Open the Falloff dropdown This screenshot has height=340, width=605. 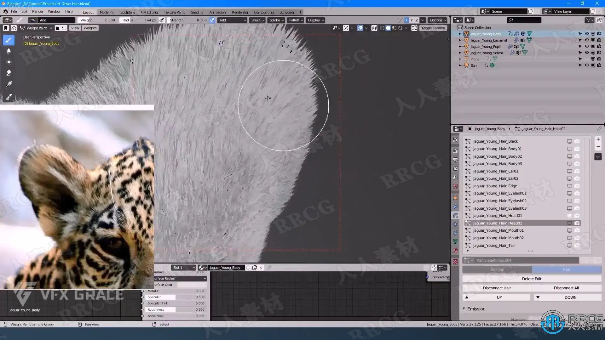pyautogui.click(x=296, y=20)
